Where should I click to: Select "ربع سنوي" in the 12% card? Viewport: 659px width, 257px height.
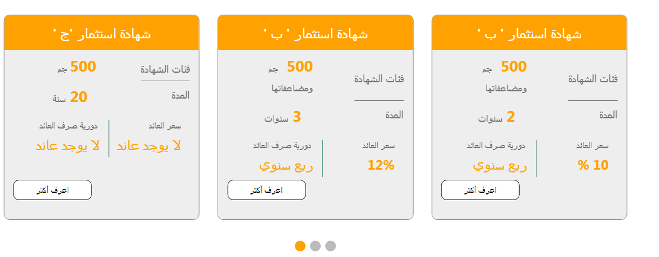click(286, 166)
